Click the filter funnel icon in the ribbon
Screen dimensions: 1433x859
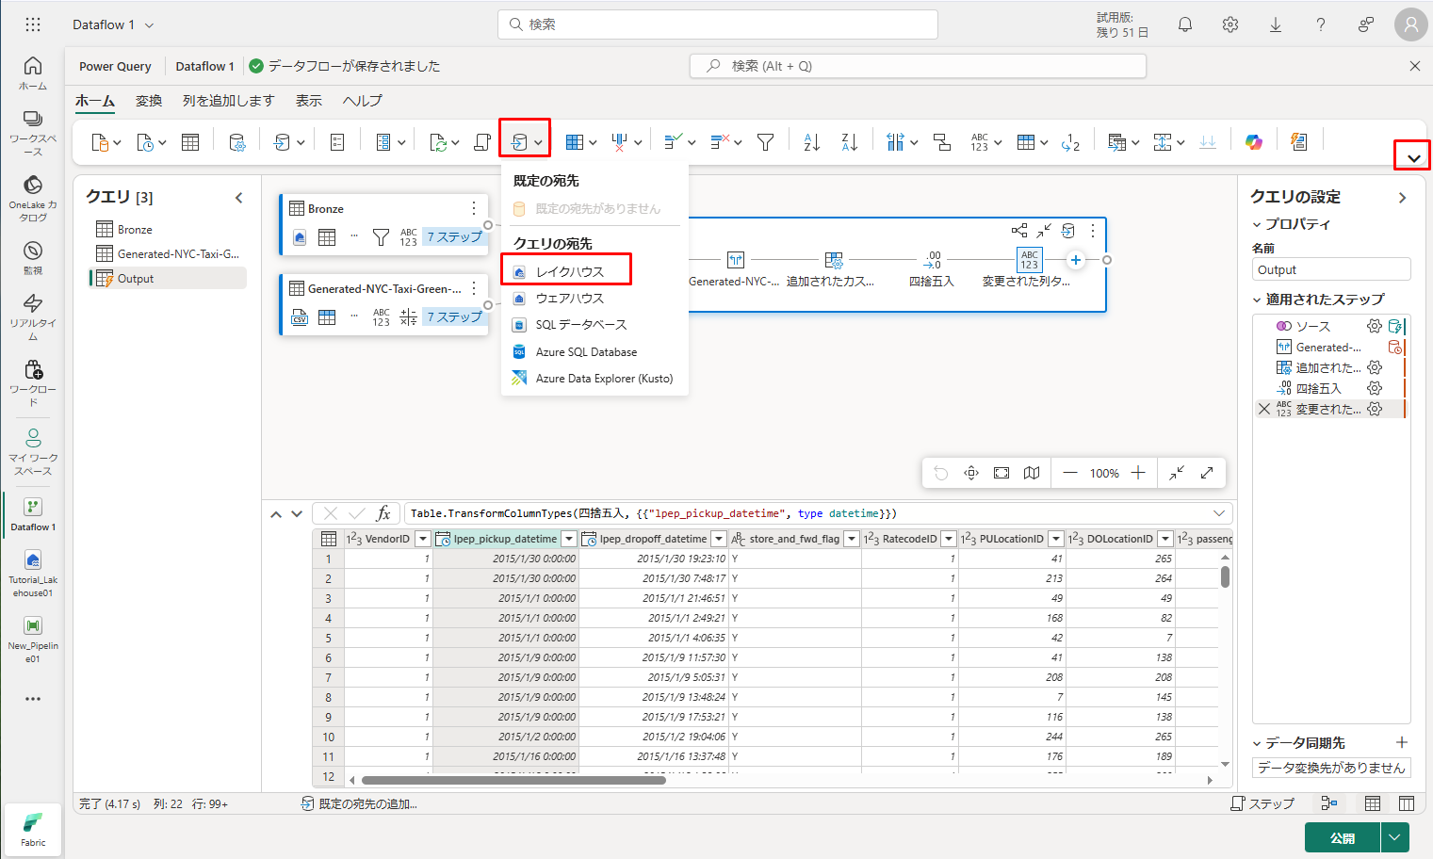pos(765,142)
